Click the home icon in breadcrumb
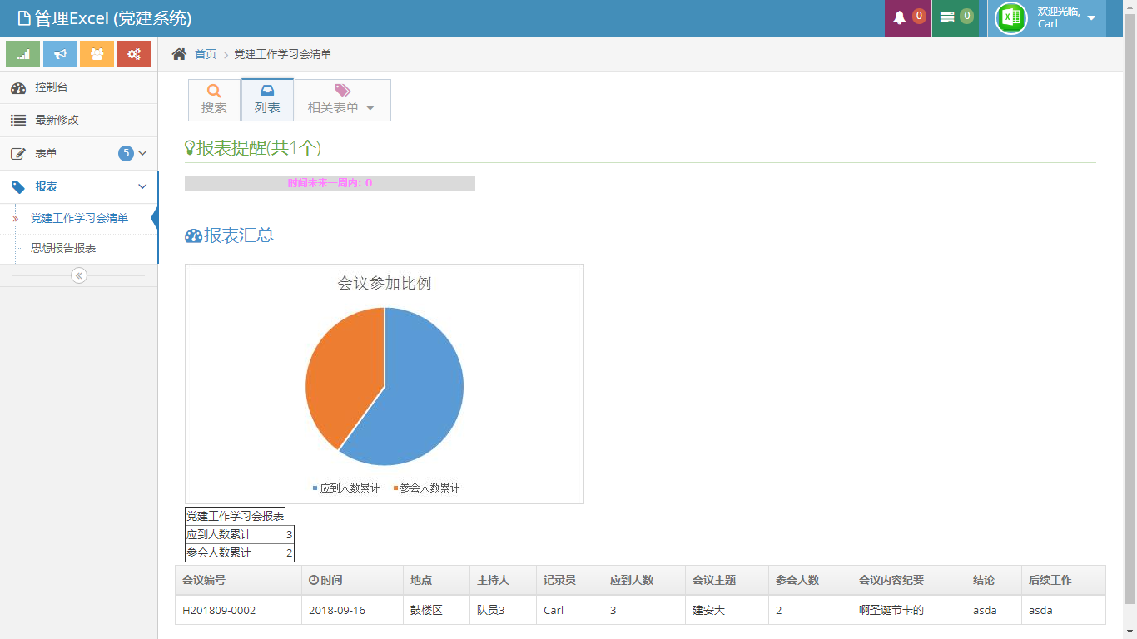The image size is (1137, 639). pos(179,54)
